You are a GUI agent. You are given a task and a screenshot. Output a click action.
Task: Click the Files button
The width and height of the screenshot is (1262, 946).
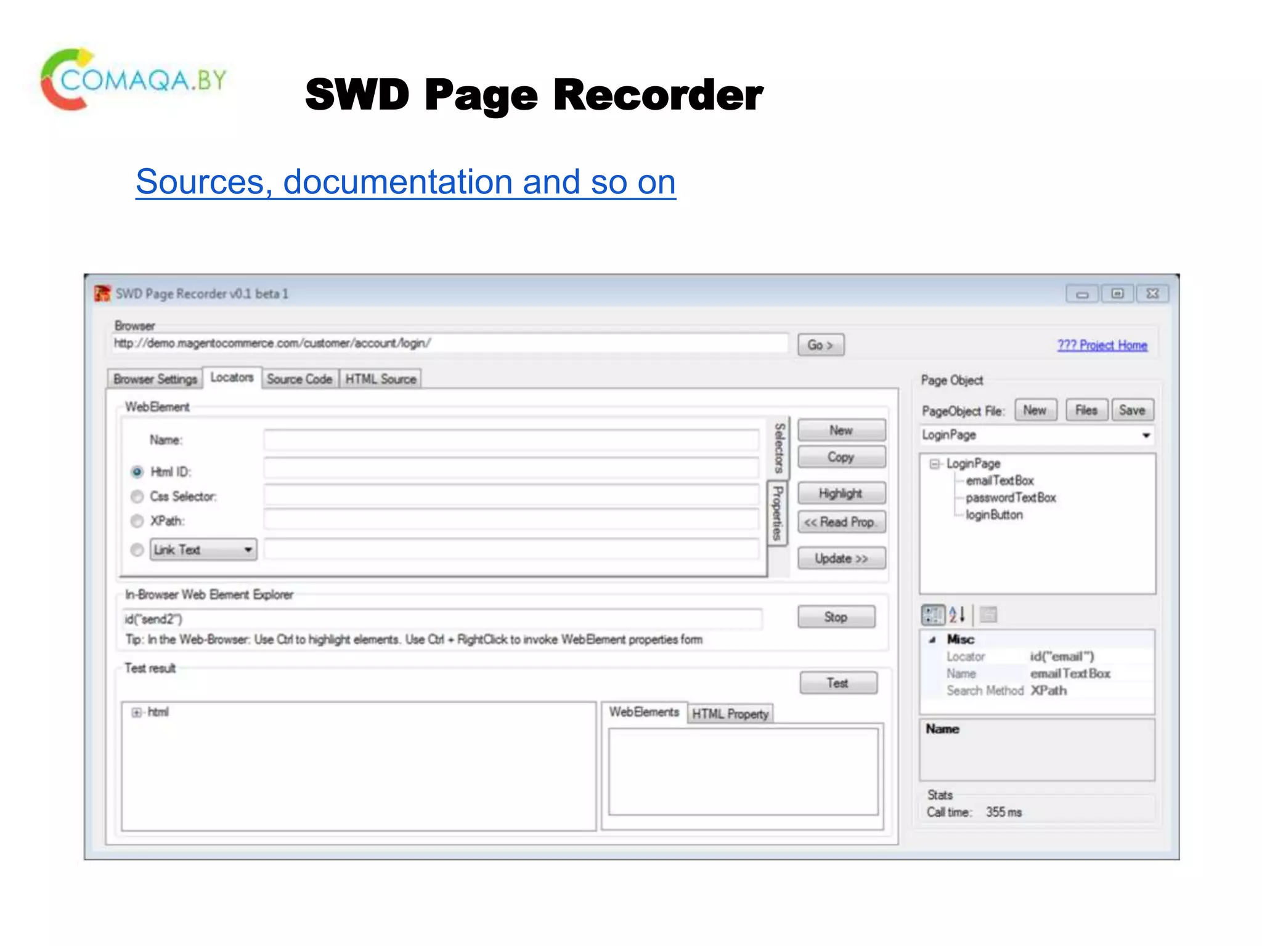click(1086, 410)
